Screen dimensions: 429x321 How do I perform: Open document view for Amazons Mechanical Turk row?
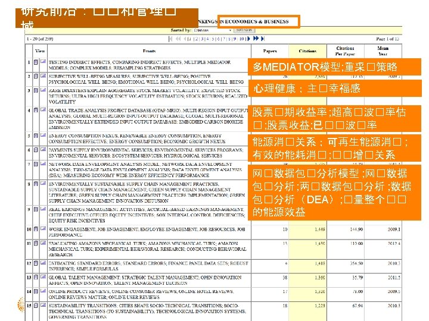(x=36, y=243)
